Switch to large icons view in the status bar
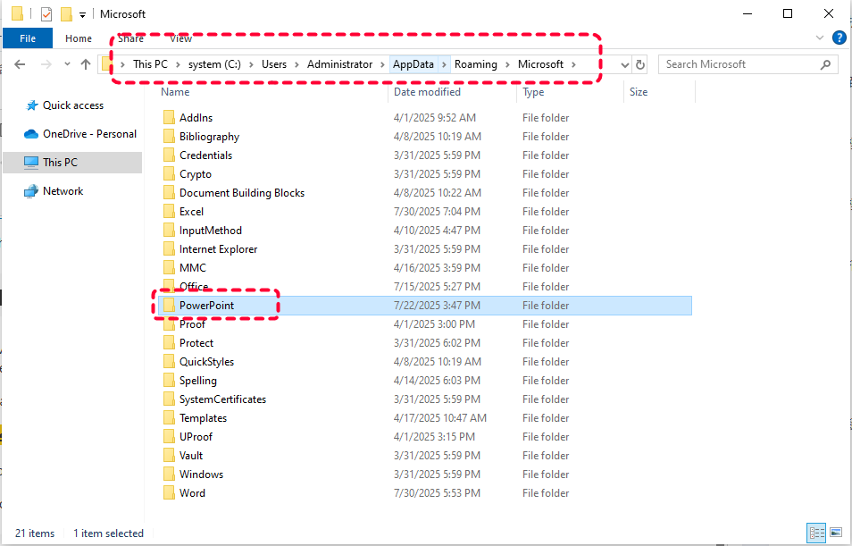The height and width of the screenshot is (546, 852). (x=836, y=533)
